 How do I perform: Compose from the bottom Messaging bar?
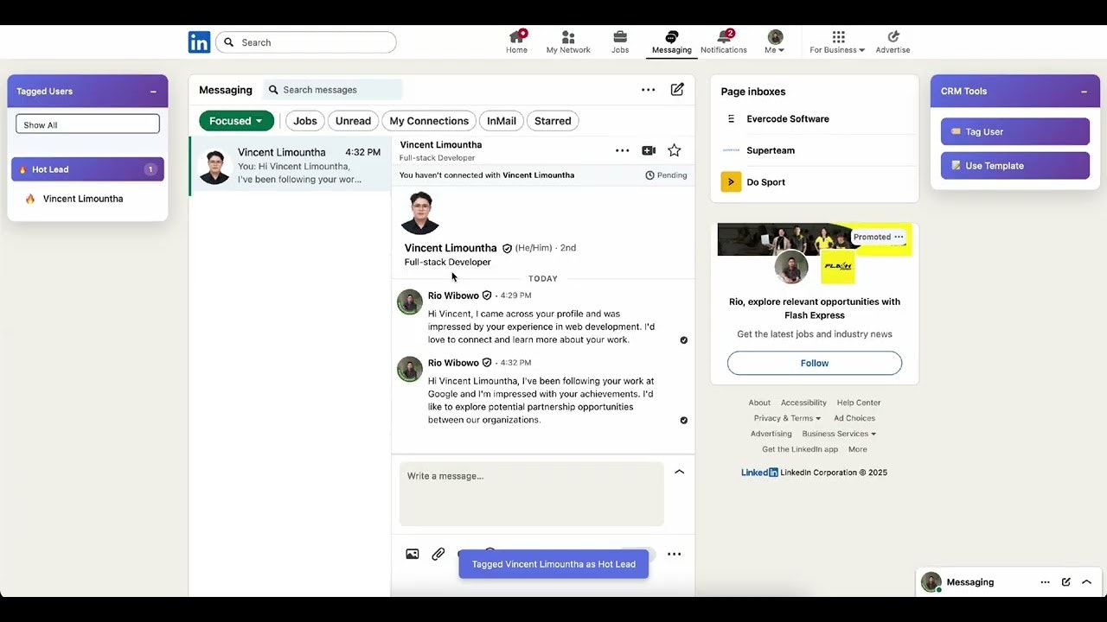(x=1065, y=582)
